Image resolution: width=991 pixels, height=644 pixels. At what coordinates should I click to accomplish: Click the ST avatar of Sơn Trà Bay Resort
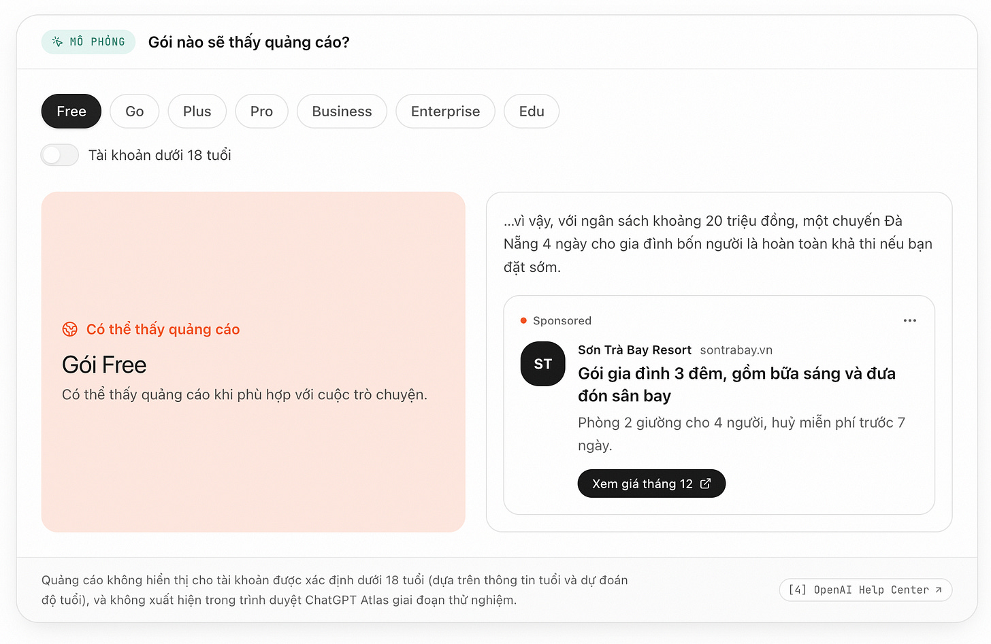[542, 364]
